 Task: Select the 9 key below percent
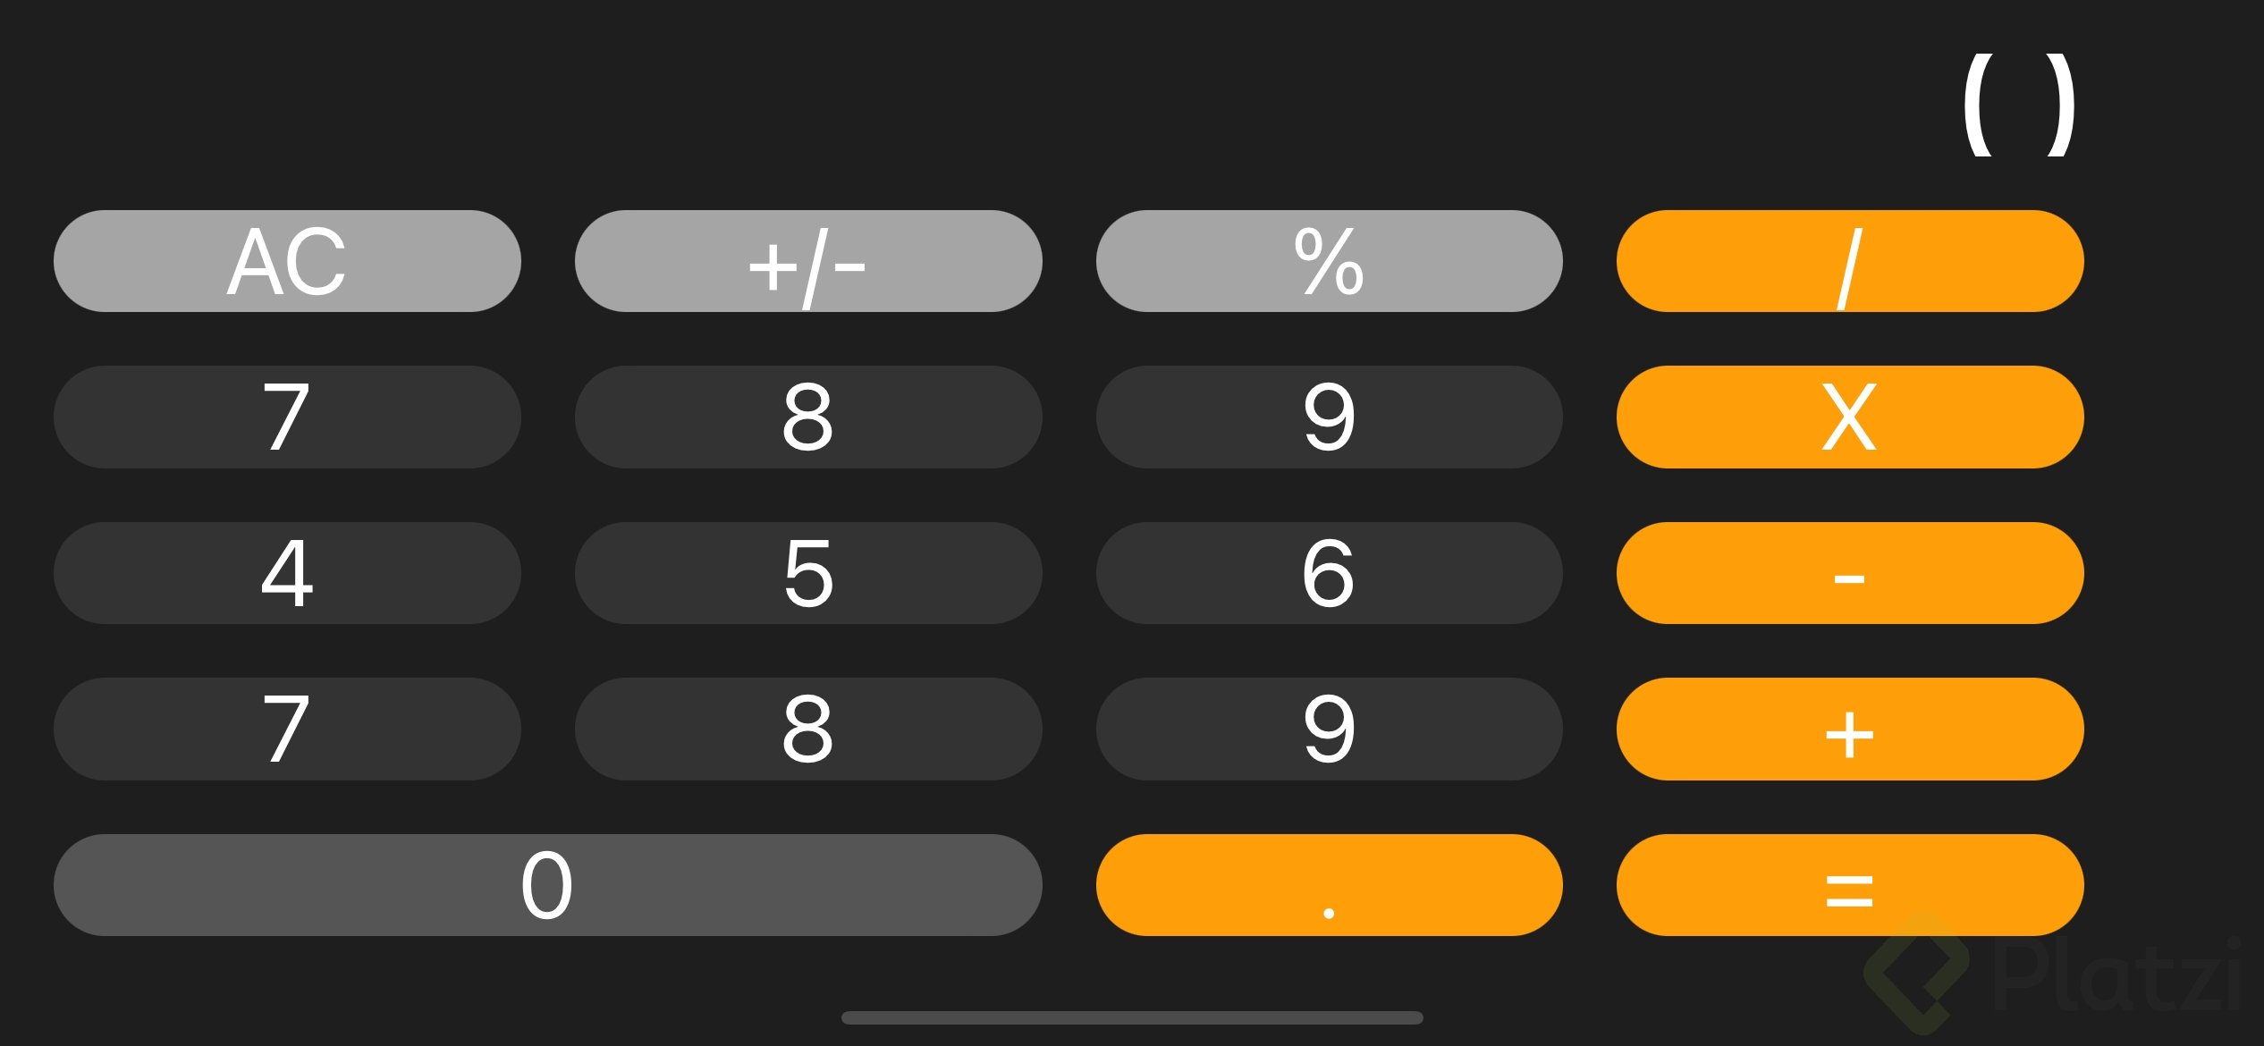(1329, 417)
